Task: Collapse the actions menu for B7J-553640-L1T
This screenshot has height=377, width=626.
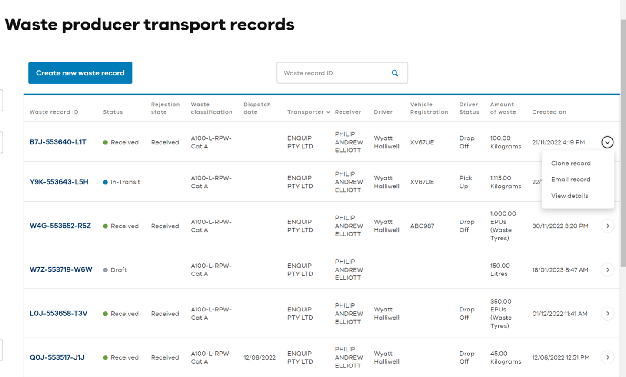Action: pos(607,142)
